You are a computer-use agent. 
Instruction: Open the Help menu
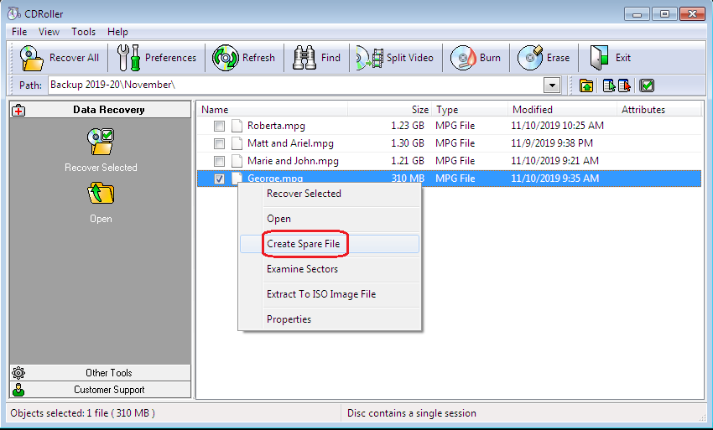[117, 32]
